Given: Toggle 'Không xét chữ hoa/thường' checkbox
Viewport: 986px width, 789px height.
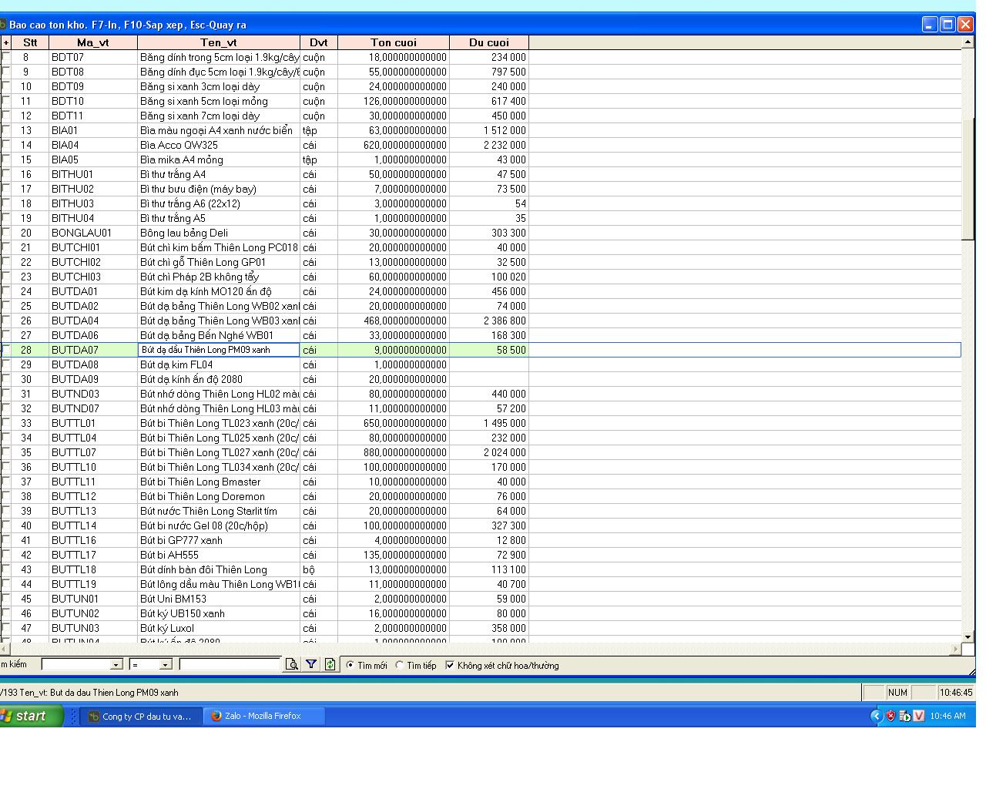Looking at the screenshot, I should pyautogui.click(x=450, y=665).
